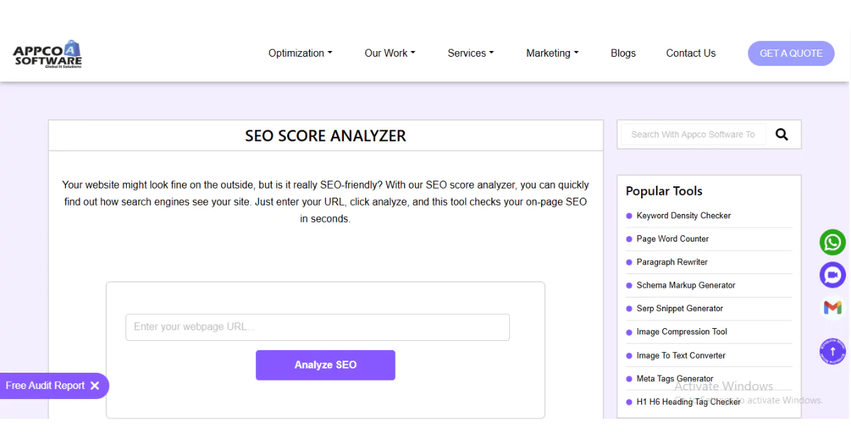Click the search magnifier icon
This screenshot has width=851, height=445.
[x=782, y=134]
